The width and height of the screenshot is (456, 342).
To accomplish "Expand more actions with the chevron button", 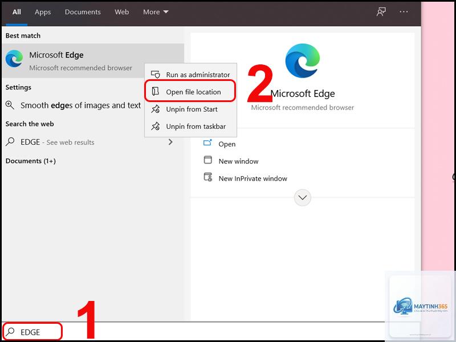I will pyautogui.click(x=303, y=198).
